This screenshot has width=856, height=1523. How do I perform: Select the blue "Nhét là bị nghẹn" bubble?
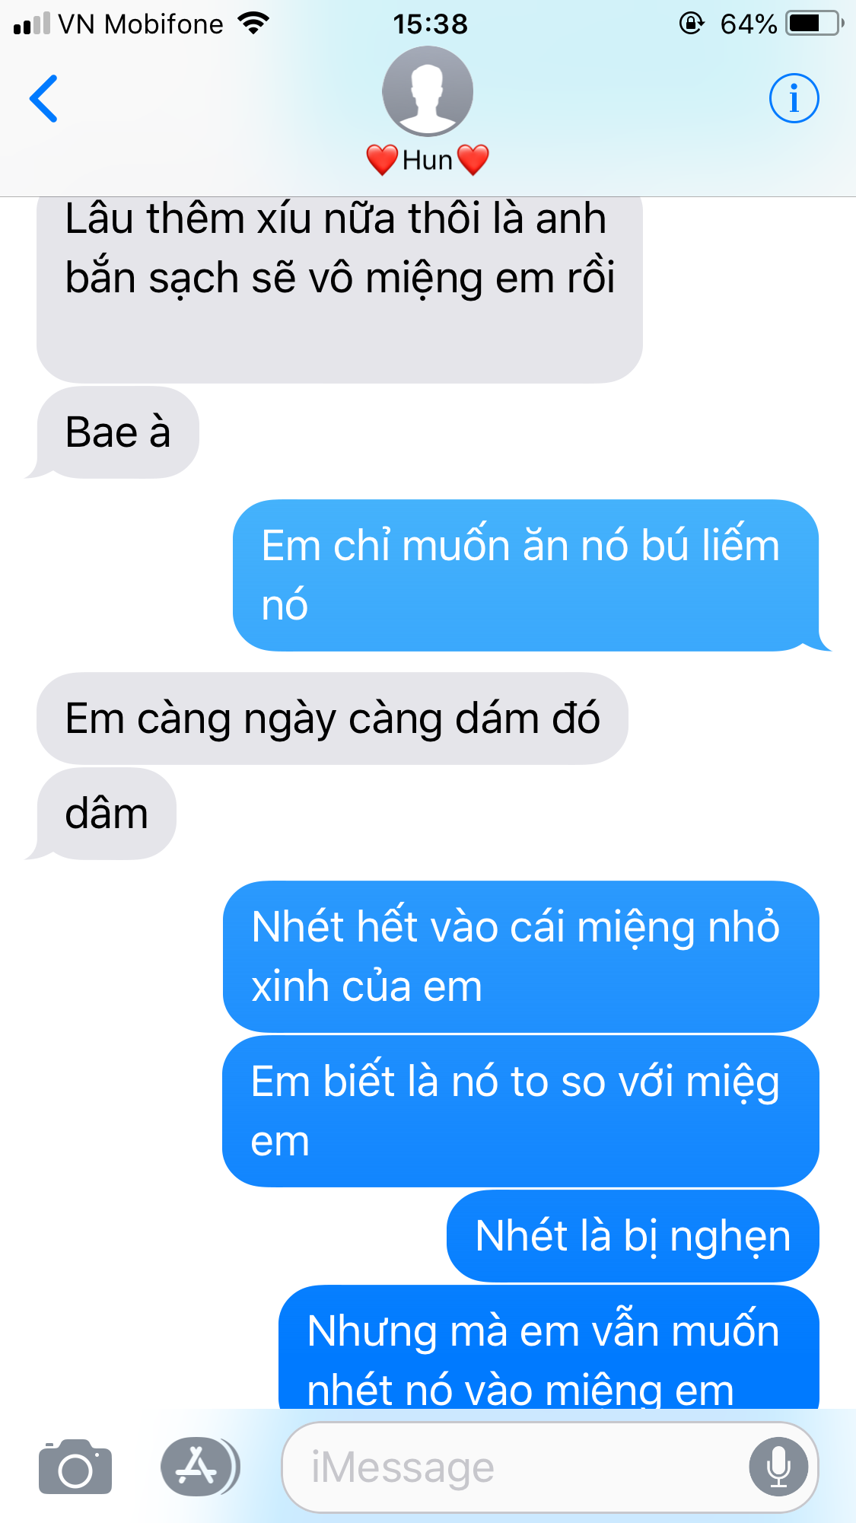(x=633, y=1236)
